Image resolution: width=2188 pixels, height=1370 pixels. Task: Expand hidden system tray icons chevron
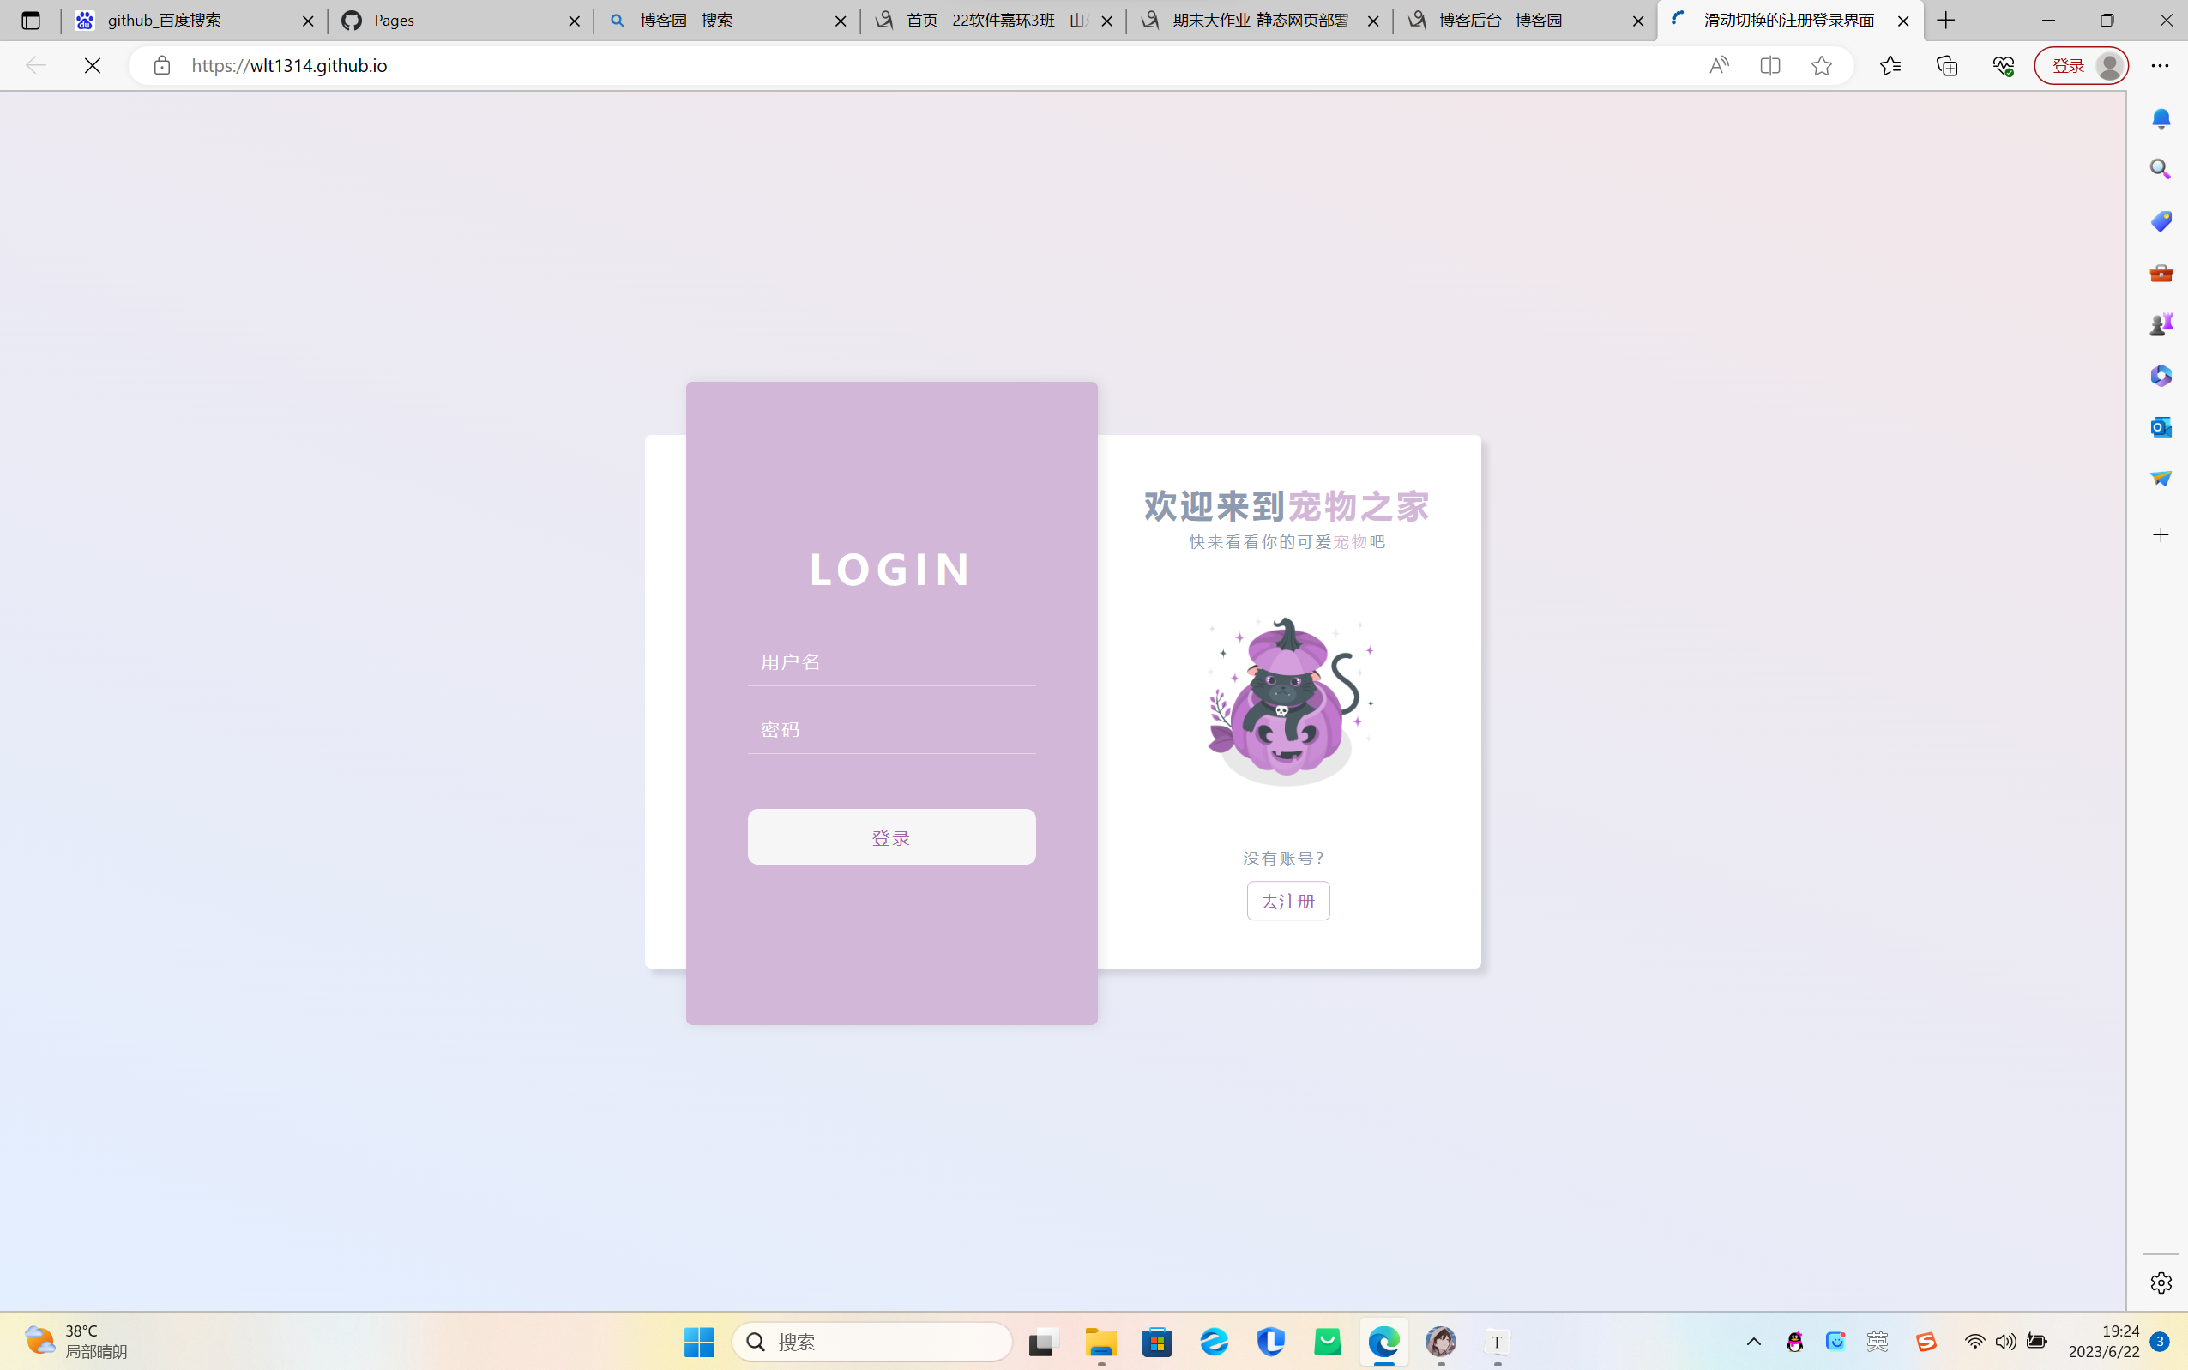(1753, 1342)
